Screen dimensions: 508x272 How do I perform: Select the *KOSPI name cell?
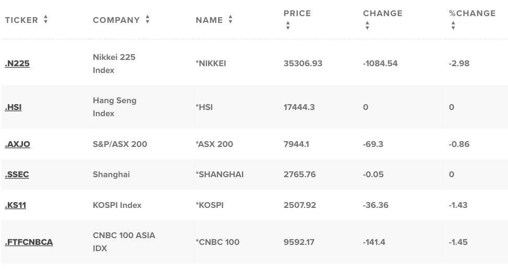click(210, 205)
